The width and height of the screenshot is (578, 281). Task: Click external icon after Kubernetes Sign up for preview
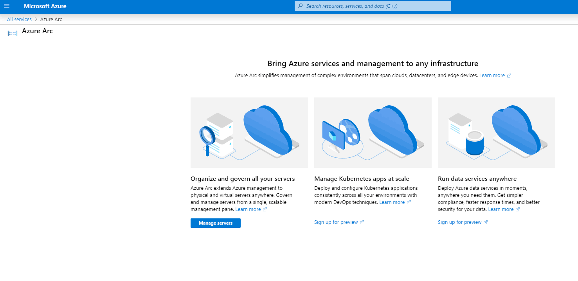pos(362,222)
